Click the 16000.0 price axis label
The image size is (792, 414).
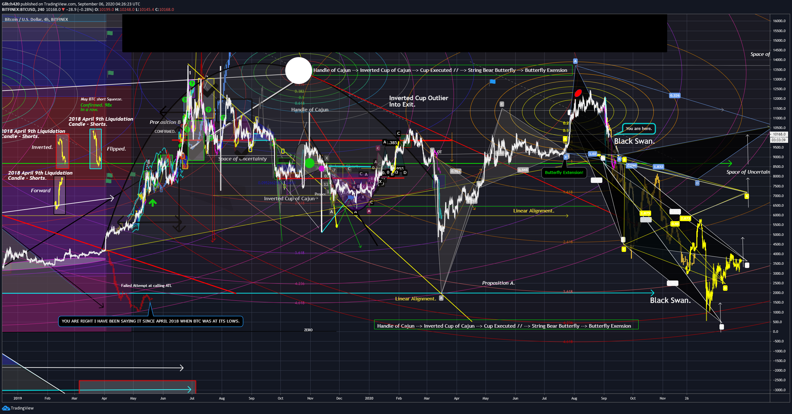pos(779,21)
